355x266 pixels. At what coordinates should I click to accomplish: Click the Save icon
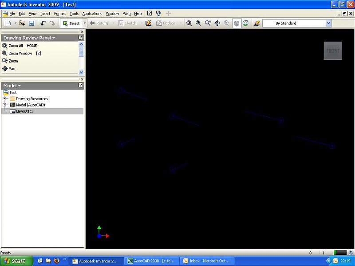[32, 23]
